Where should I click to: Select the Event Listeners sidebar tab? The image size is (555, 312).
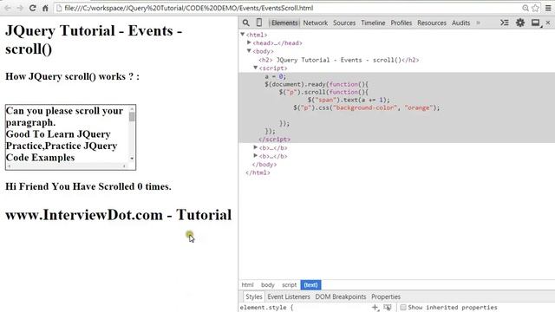(x=289, y=296)
